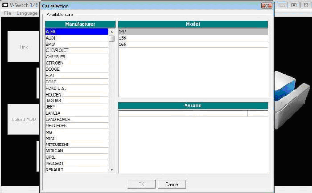312x193 pixels.
Task: Select AUDI manufacturer
Action: coord(77,38)
